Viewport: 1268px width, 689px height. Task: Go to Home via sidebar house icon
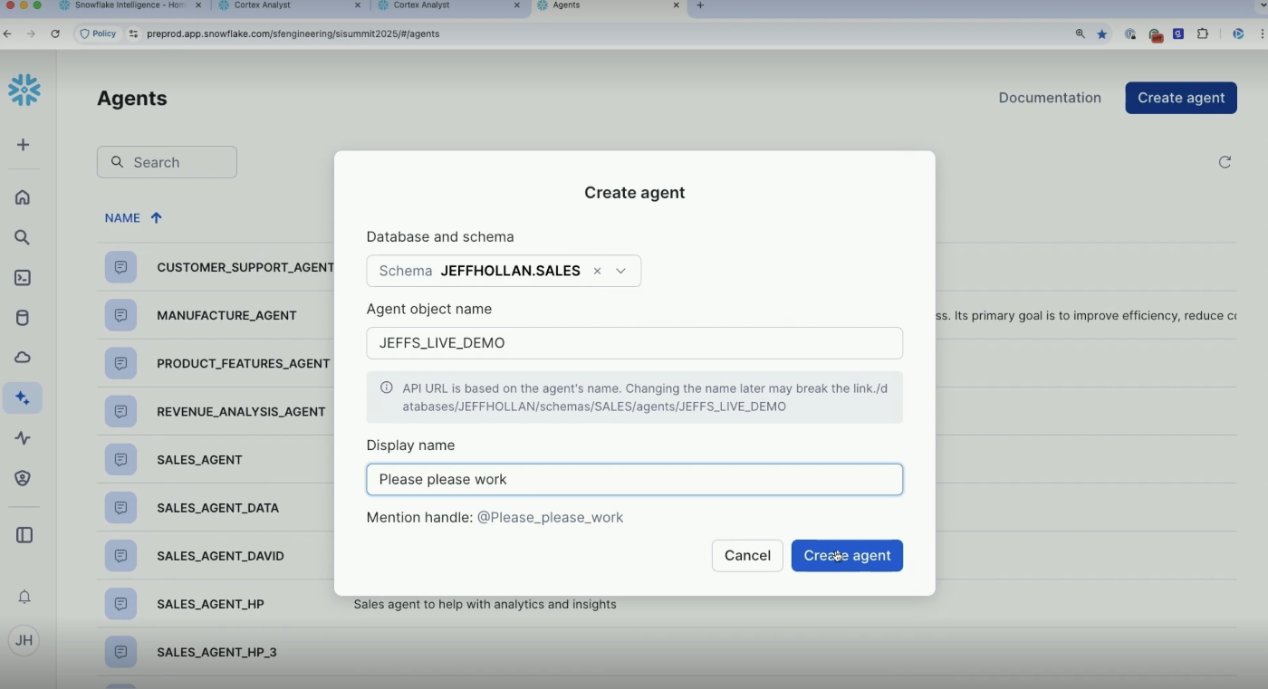[x=23, y=197]
